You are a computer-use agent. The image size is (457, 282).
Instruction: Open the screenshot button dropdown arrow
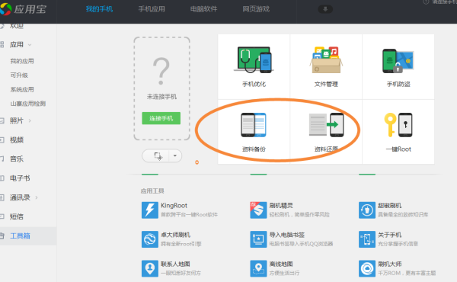point(175,155)
